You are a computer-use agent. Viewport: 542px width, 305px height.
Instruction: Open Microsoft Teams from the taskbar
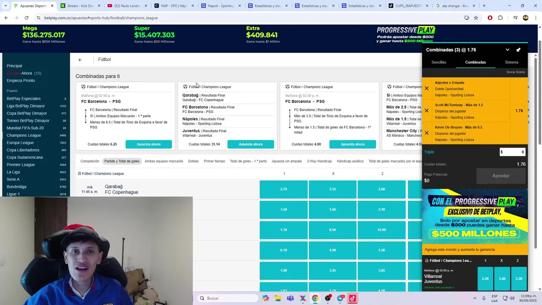click(290, 298)
